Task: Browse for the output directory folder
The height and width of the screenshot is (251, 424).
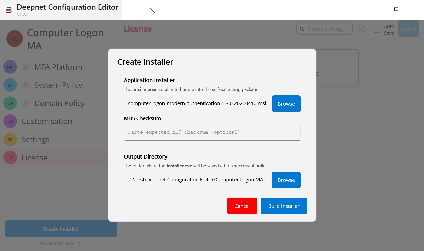Action: (286, 180)
